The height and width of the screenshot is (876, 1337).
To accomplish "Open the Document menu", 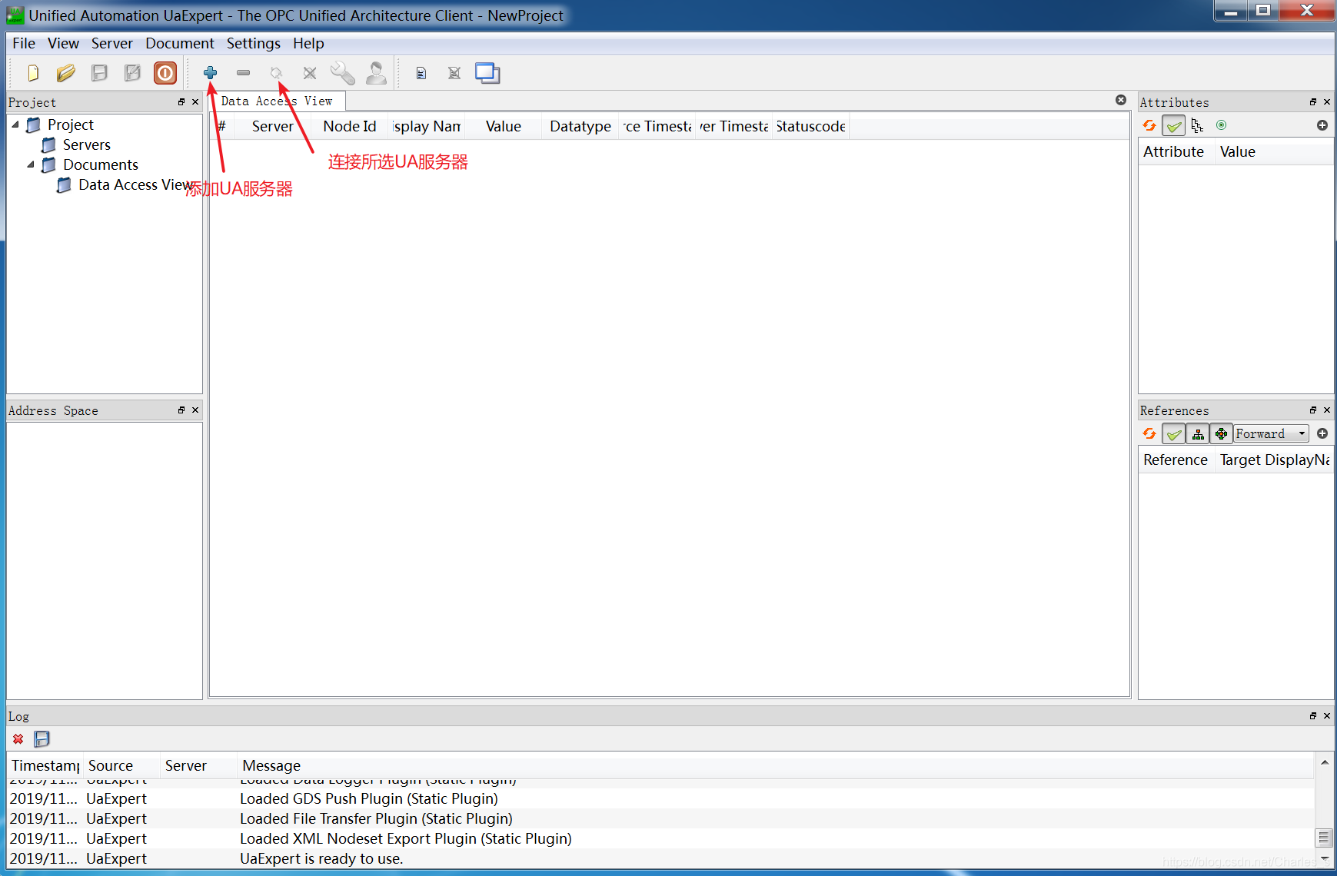I will click(x=180, y=43).
